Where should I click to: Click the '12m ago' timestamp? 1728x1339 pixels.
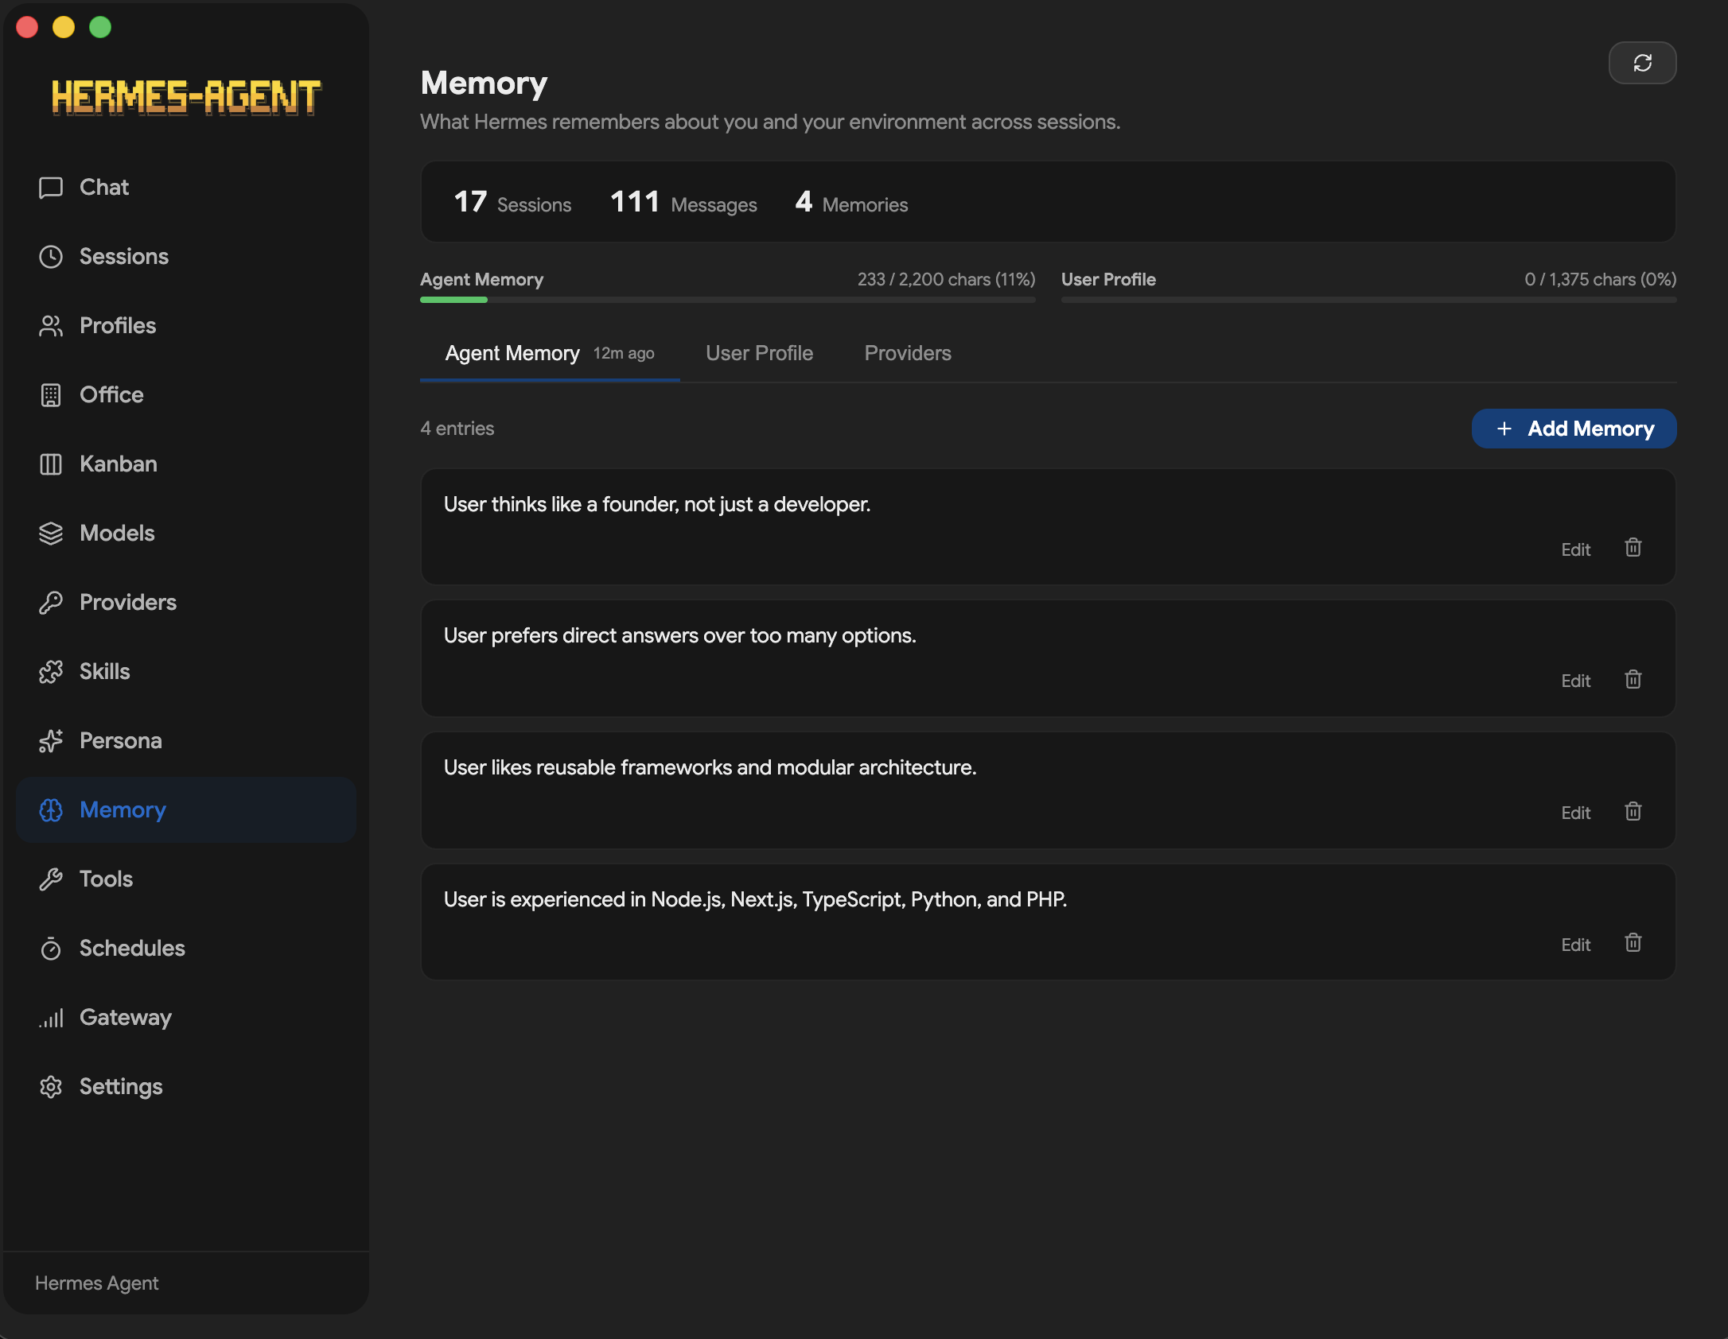624,354
